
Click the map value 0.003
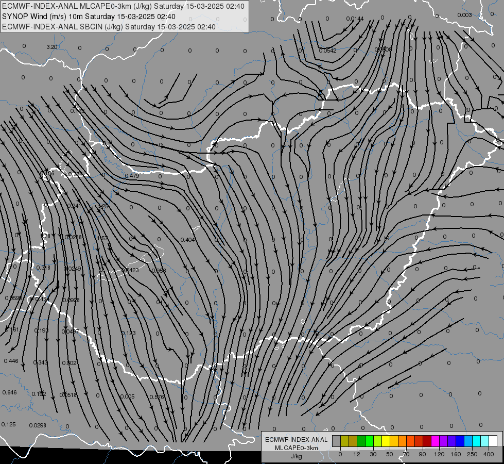(464, 15)
